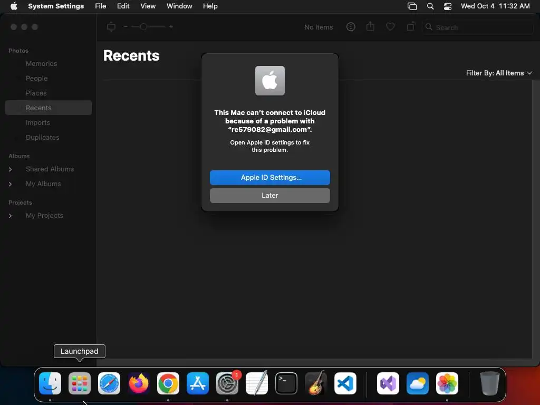Image resolution: width=540 pixels, height=405 pixels.
Task: Click the Rotate icon in Photos toolbar
Action: 410,26
